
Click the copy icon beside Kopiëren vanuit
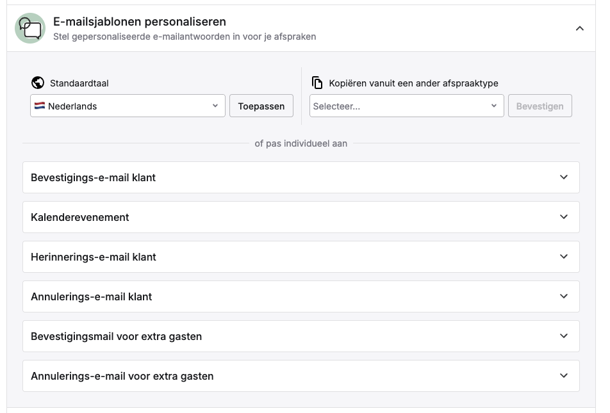point(317,83)
